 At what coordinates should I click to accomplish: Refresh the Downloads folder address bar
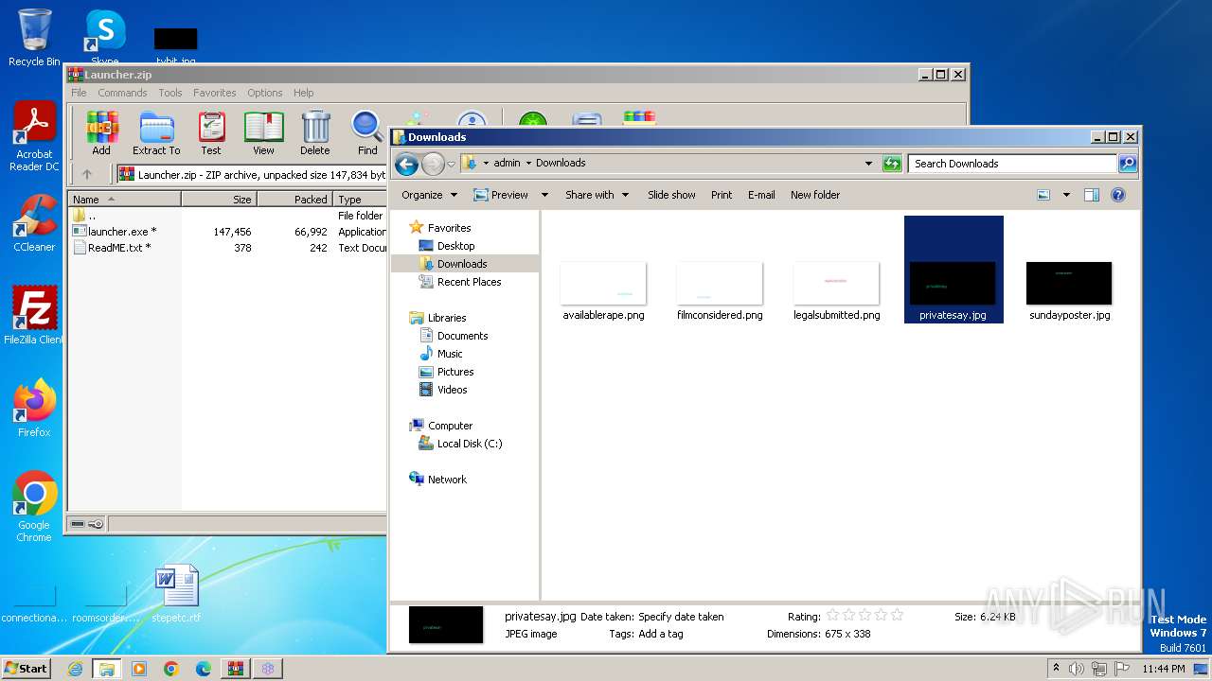892,164
